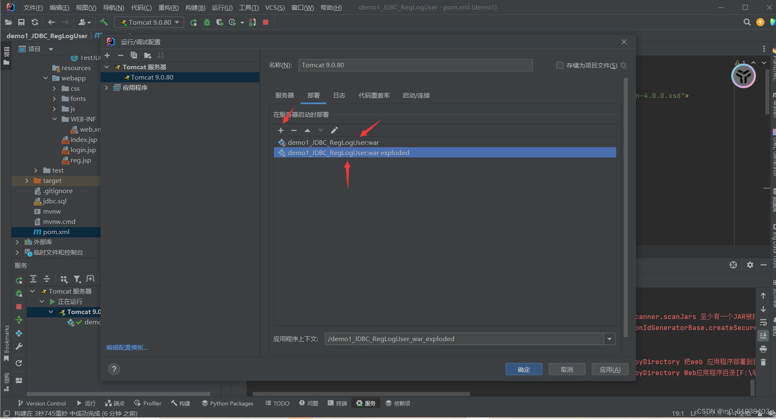Switch to the 启动/连接 tab
This screenshot has height=419, width=776.
point(416,95)
